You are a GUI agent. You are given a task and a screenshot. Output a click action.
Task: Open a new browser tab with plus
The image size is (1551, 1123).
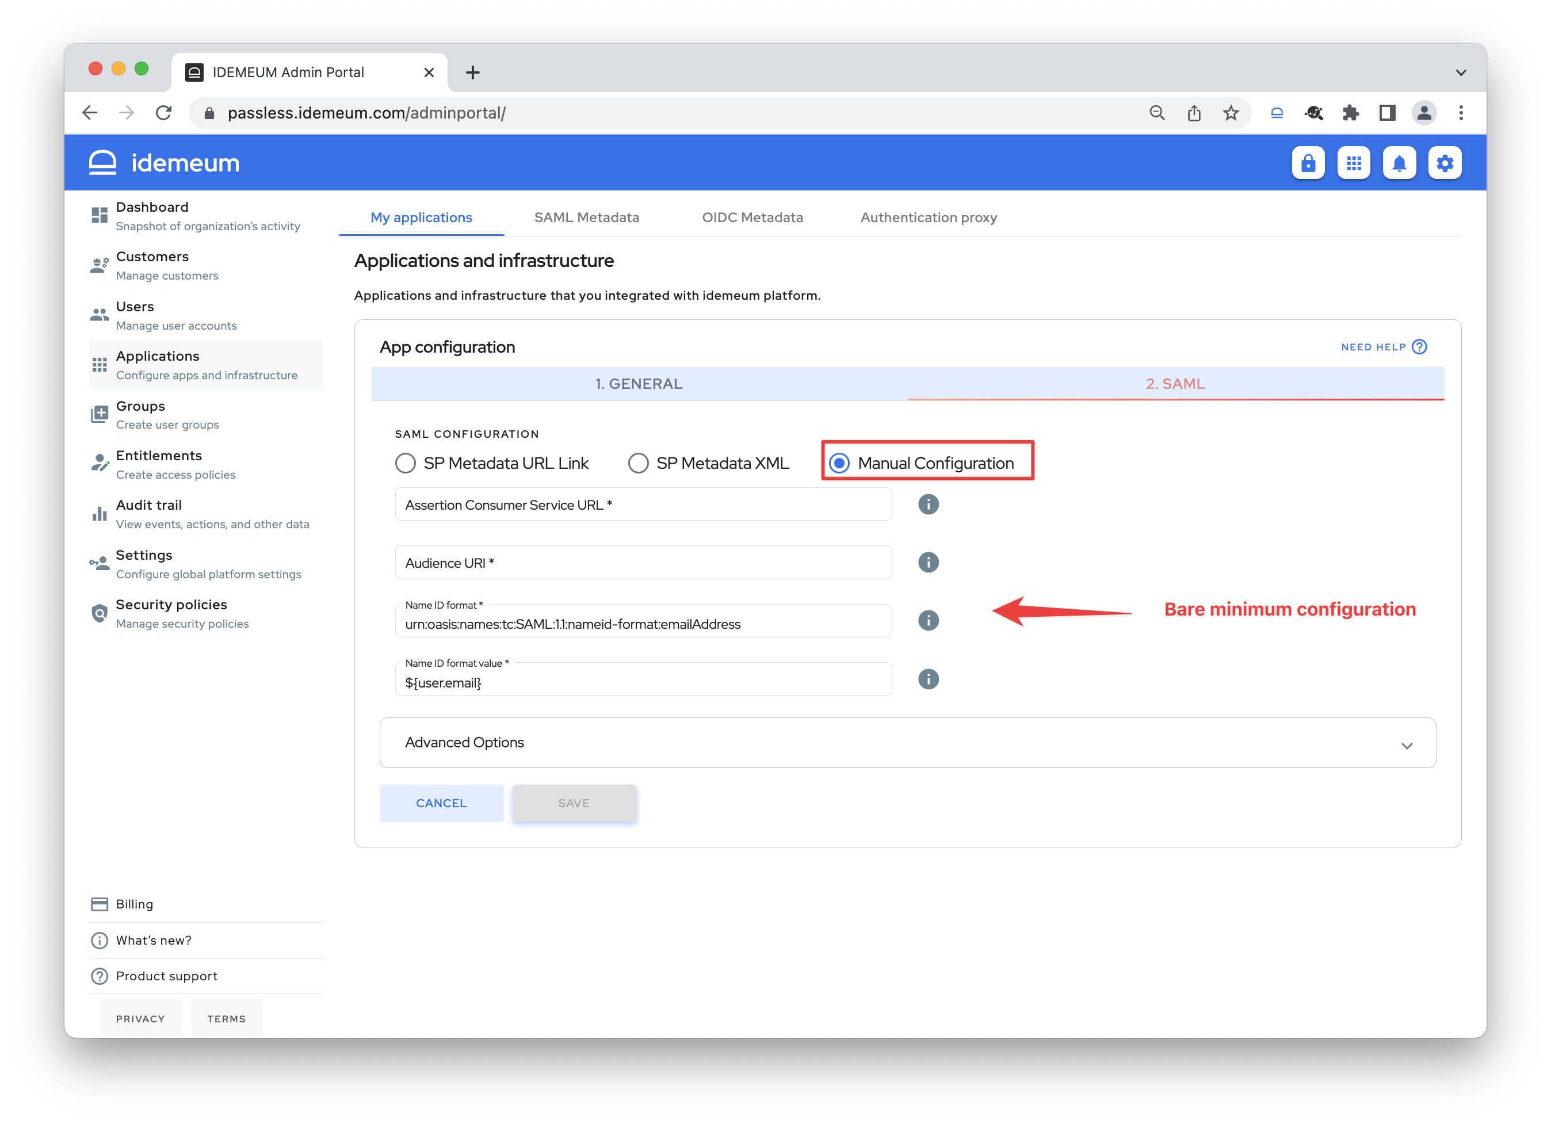[472, 72]
